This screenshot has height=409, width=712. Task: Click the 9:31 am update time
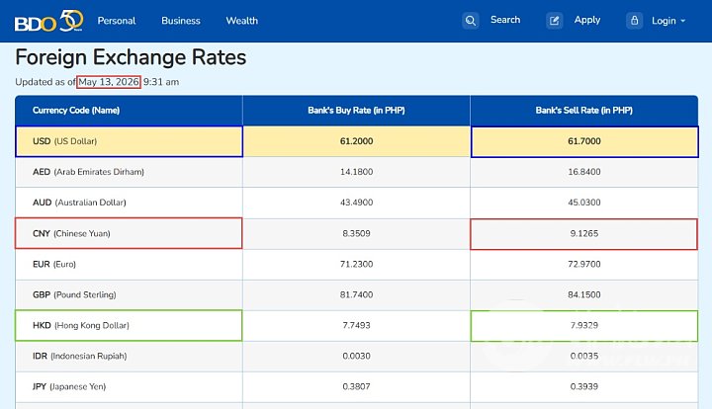tap(161, 82)
